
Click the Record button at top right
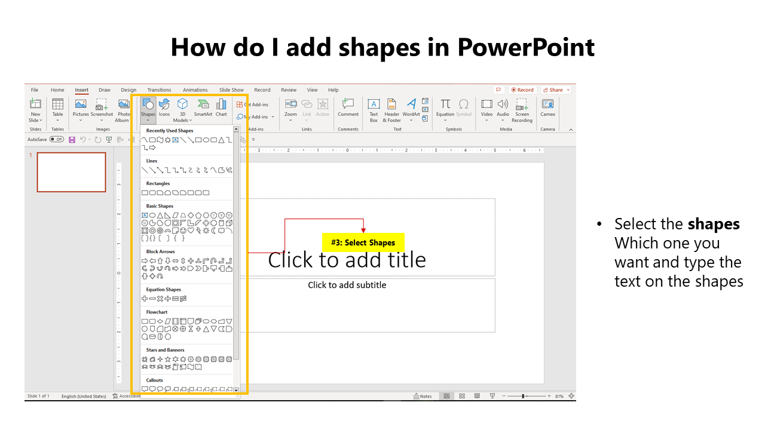tap(522, 90)
